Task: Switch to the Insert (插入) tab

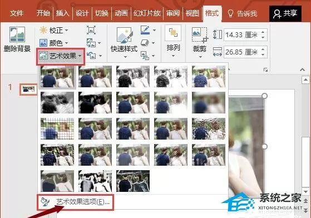Action: click(x=62, y=13)
